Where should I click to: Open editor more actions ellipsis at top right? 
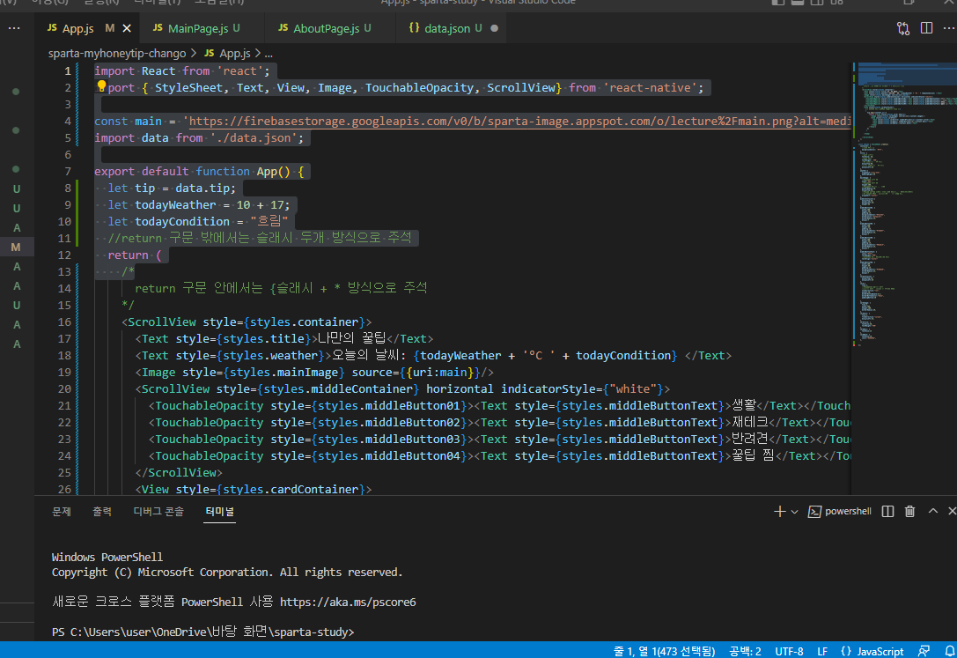point(948,28)
